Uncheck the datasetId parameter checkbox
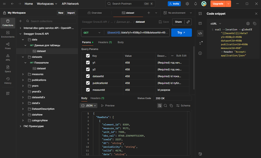The width and height of the screenshot is (261, 158). [x=88, y=76]
